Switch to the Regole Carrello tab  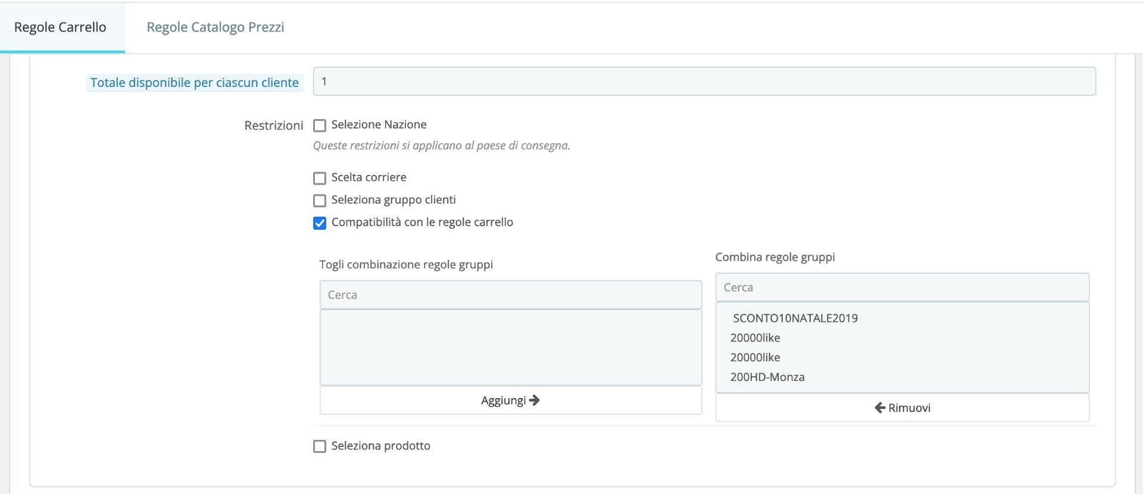pyautogui.click(x=60, y=27)
